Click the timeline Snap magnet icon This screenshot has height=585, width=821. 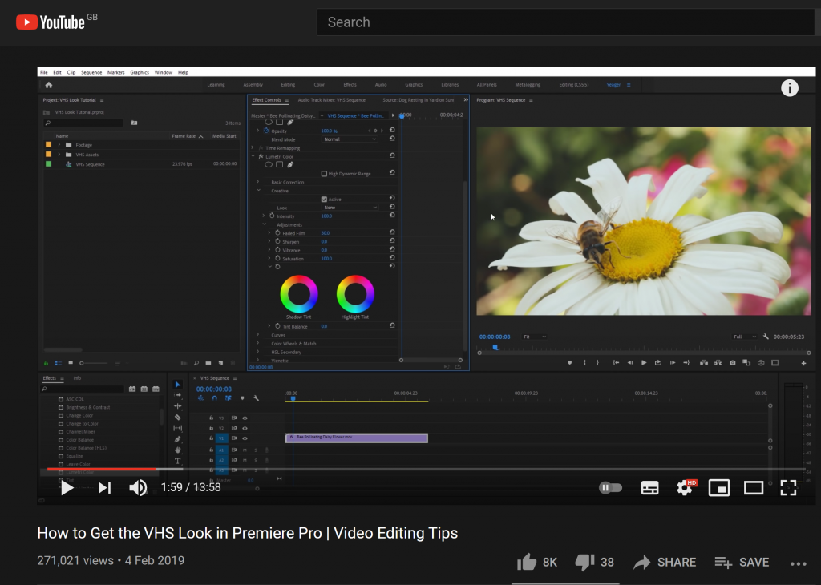click(215, 398)
